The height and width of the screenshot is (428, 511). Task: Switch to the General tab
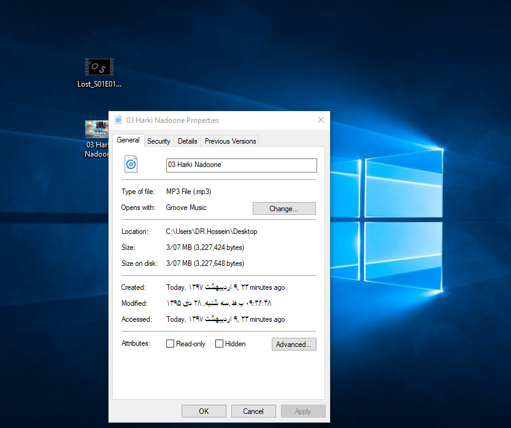128,140
